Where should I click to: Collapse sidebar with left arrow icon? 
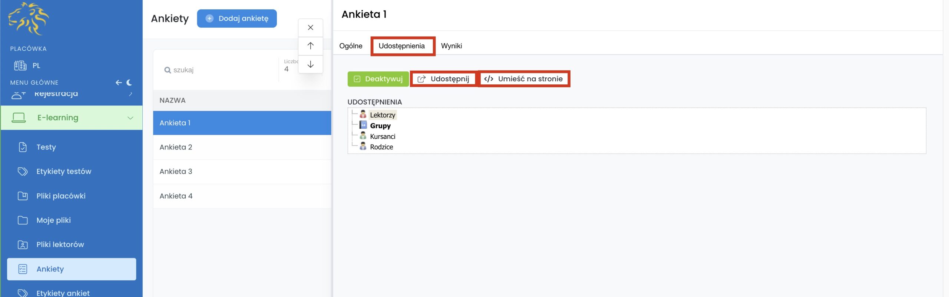(x=119, y=82)
